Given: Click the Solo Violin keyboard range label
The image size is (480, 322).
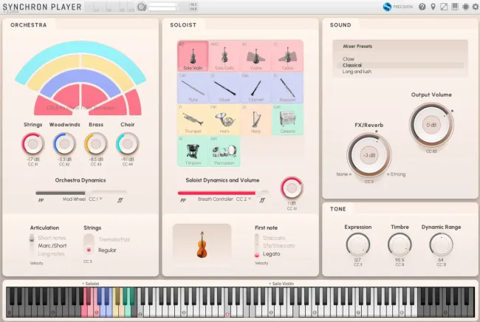Looking at the screenshot, I should pyautogui.click(x=283, y=284).
